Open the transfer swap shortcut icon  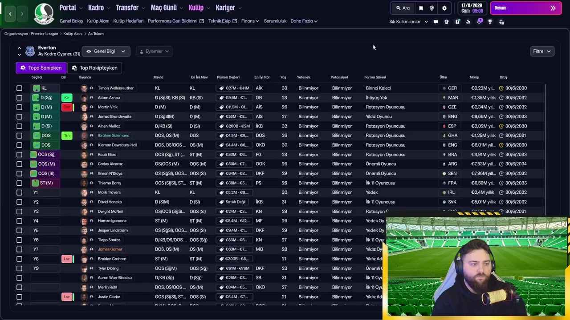501,22
